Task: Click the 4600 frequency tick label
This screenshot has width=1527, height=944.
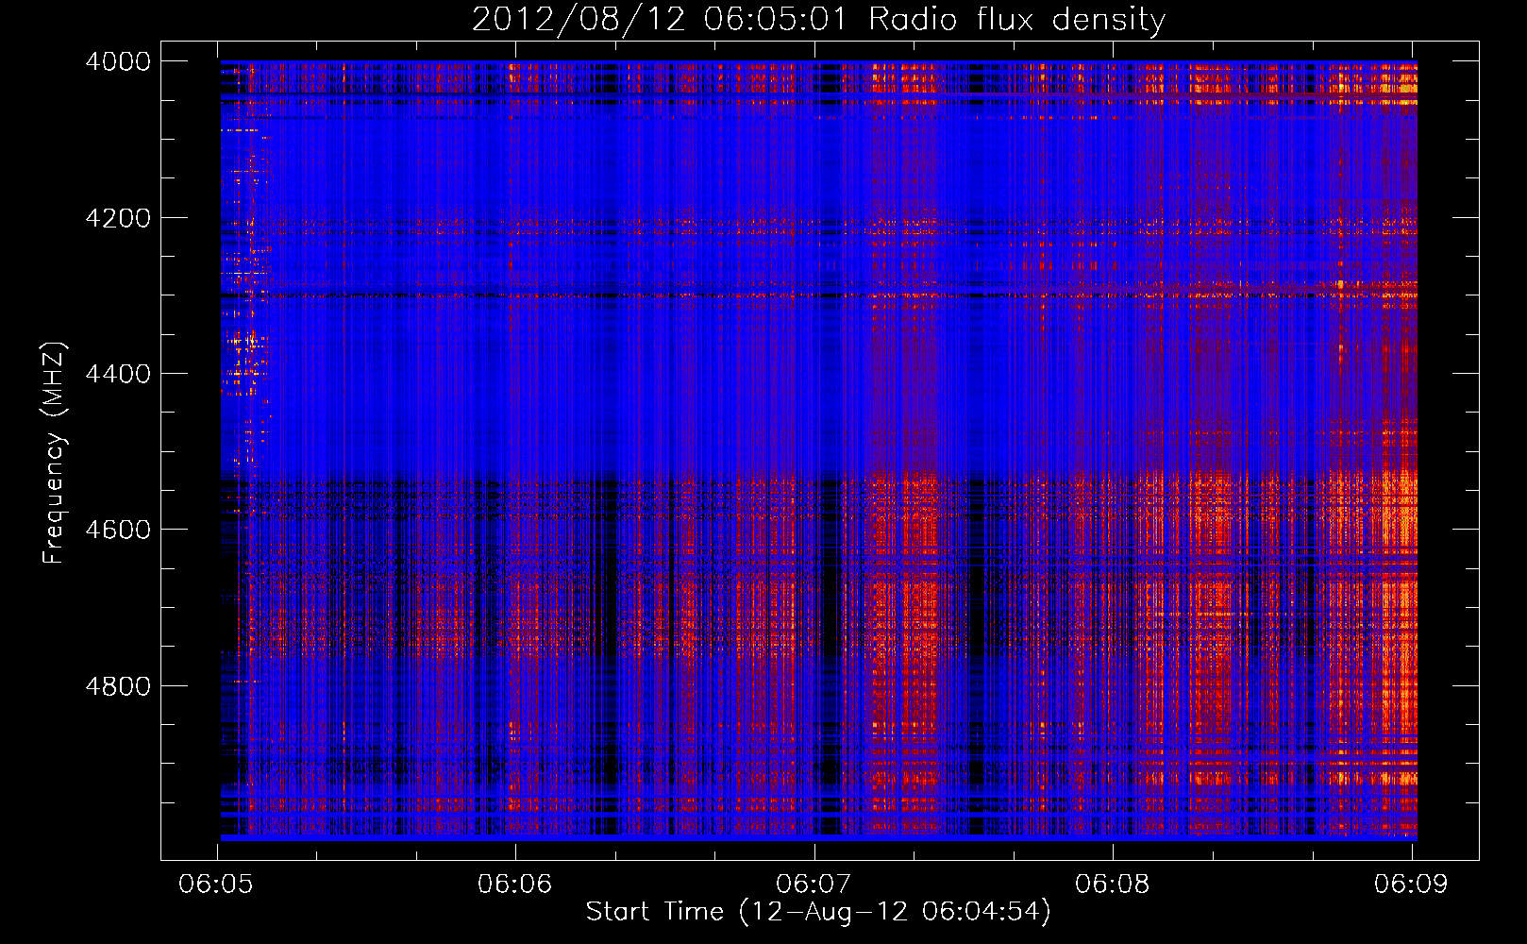Action: coord(118,530)
